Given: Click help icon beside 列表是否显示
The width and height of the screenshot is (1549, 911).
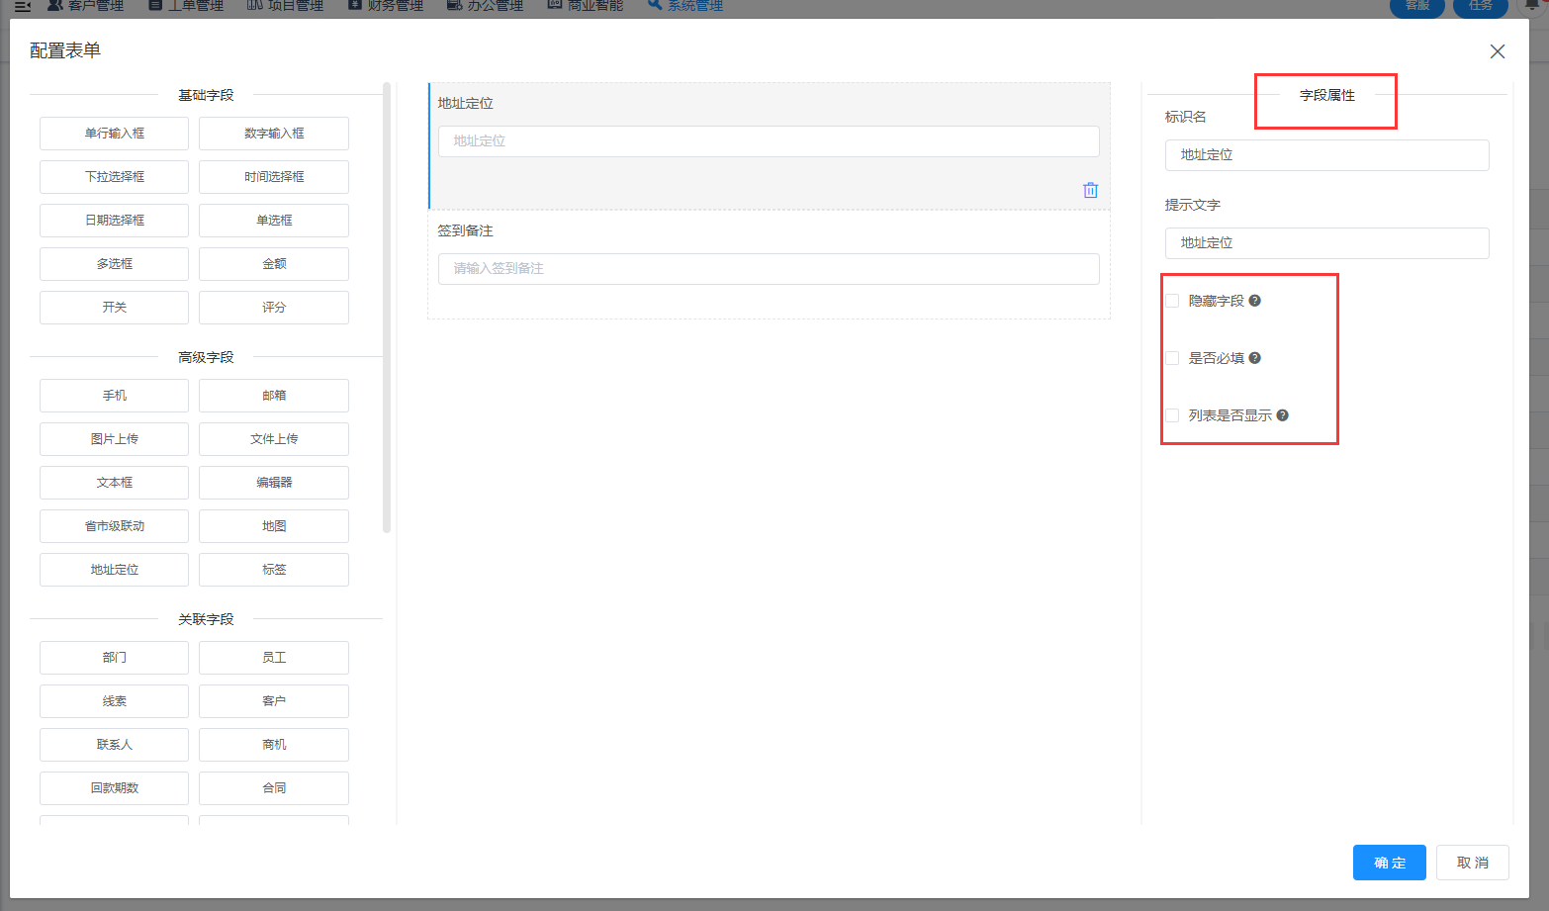Looking at the screenshot, I should click(x=1282, y=415).
